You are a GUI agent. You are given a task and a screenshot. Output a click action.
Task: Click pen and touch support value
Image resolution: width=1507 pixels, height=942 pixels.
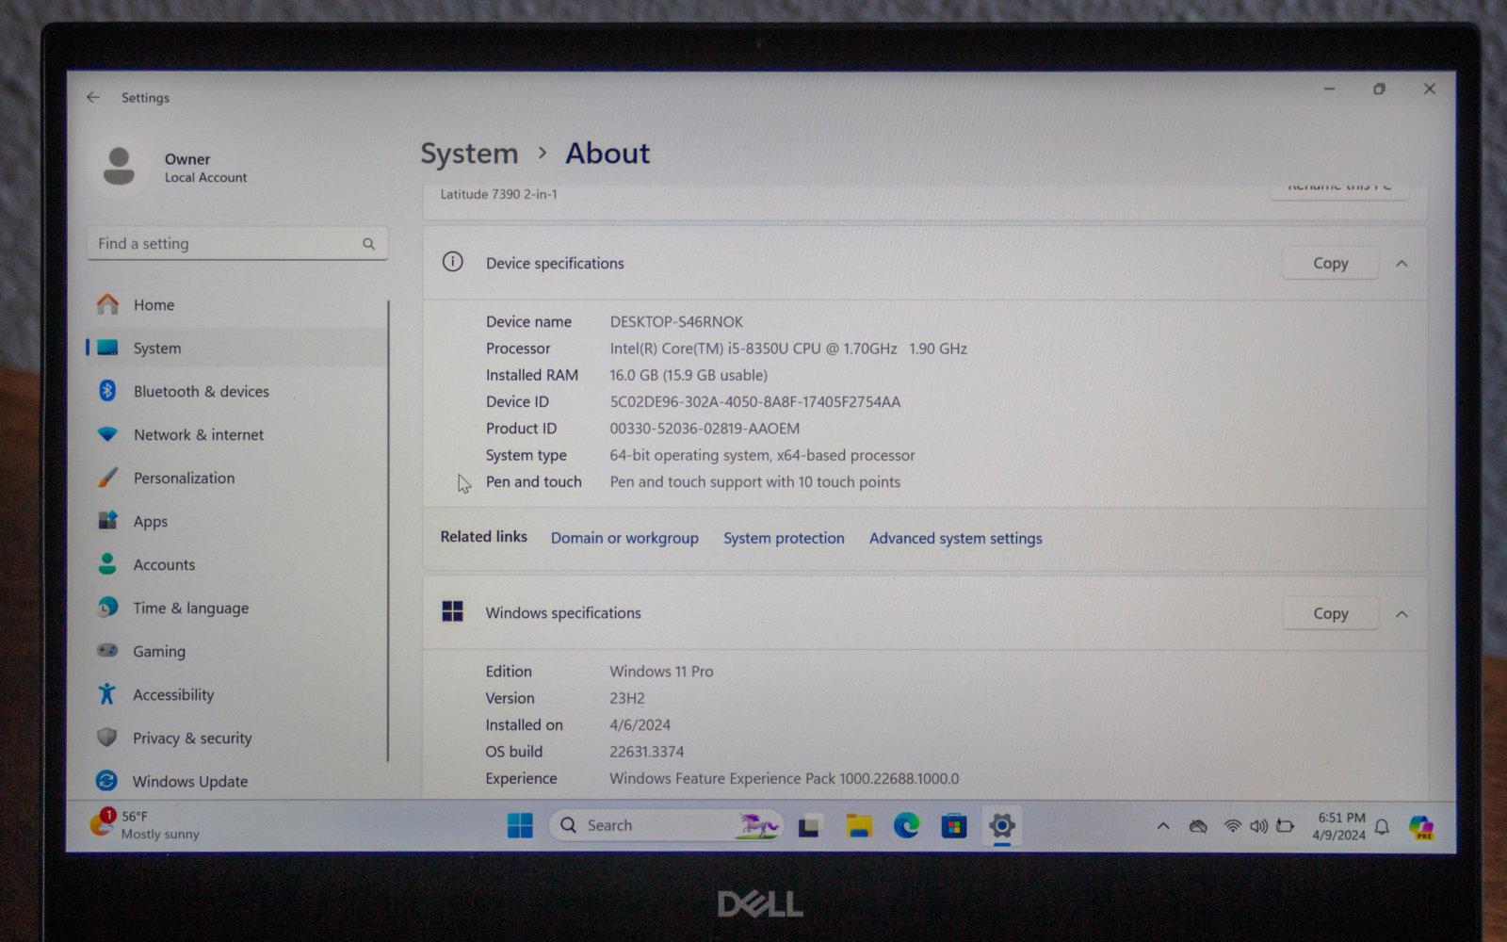754,482
